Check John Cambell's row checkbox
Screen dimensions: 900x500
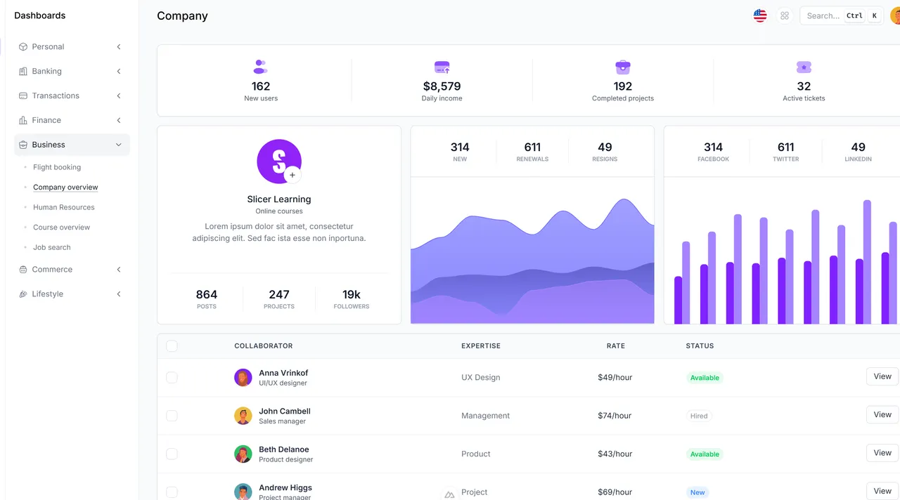[x=172, y=415]
